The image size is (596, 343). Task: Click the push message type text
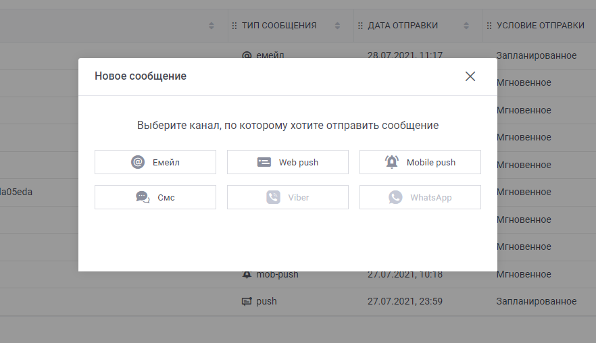click(x=266, y=302)
